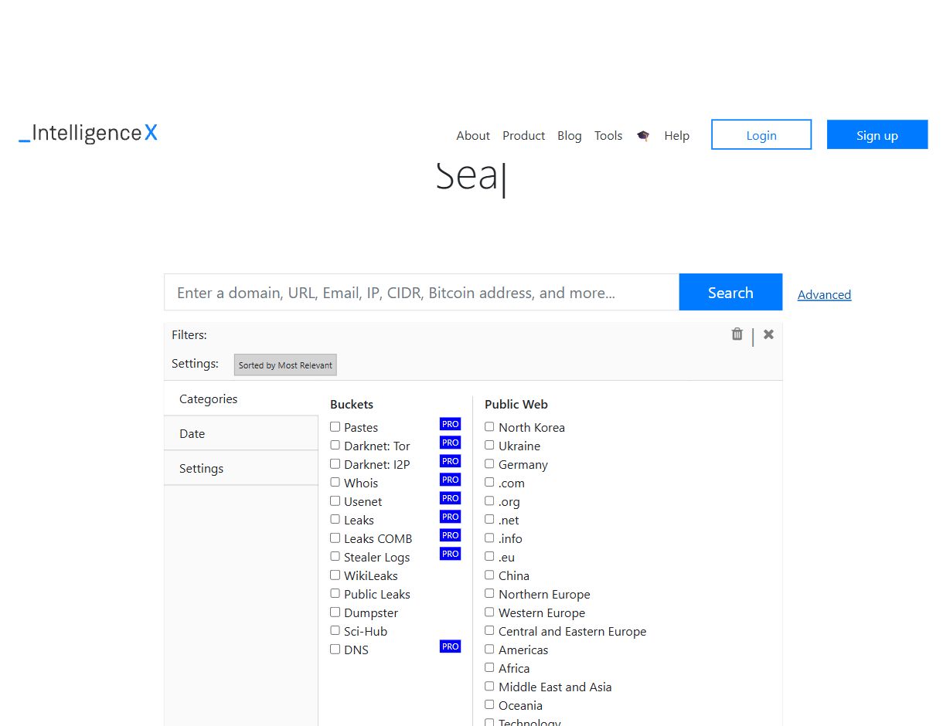The height and width of the screenshot is (726, 943).
Task: Open the graduation cap academia icon
Action: tap(643, 135)
